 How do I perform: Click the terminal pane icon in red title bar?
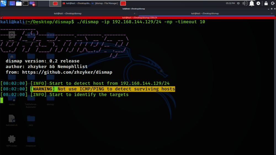[x=2, y=18]
